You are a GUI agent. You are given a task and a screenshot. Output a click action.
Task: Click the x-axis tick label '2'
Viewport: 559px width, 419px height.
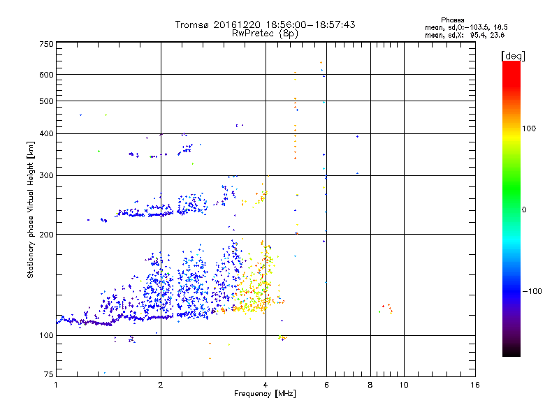(161, 385)
